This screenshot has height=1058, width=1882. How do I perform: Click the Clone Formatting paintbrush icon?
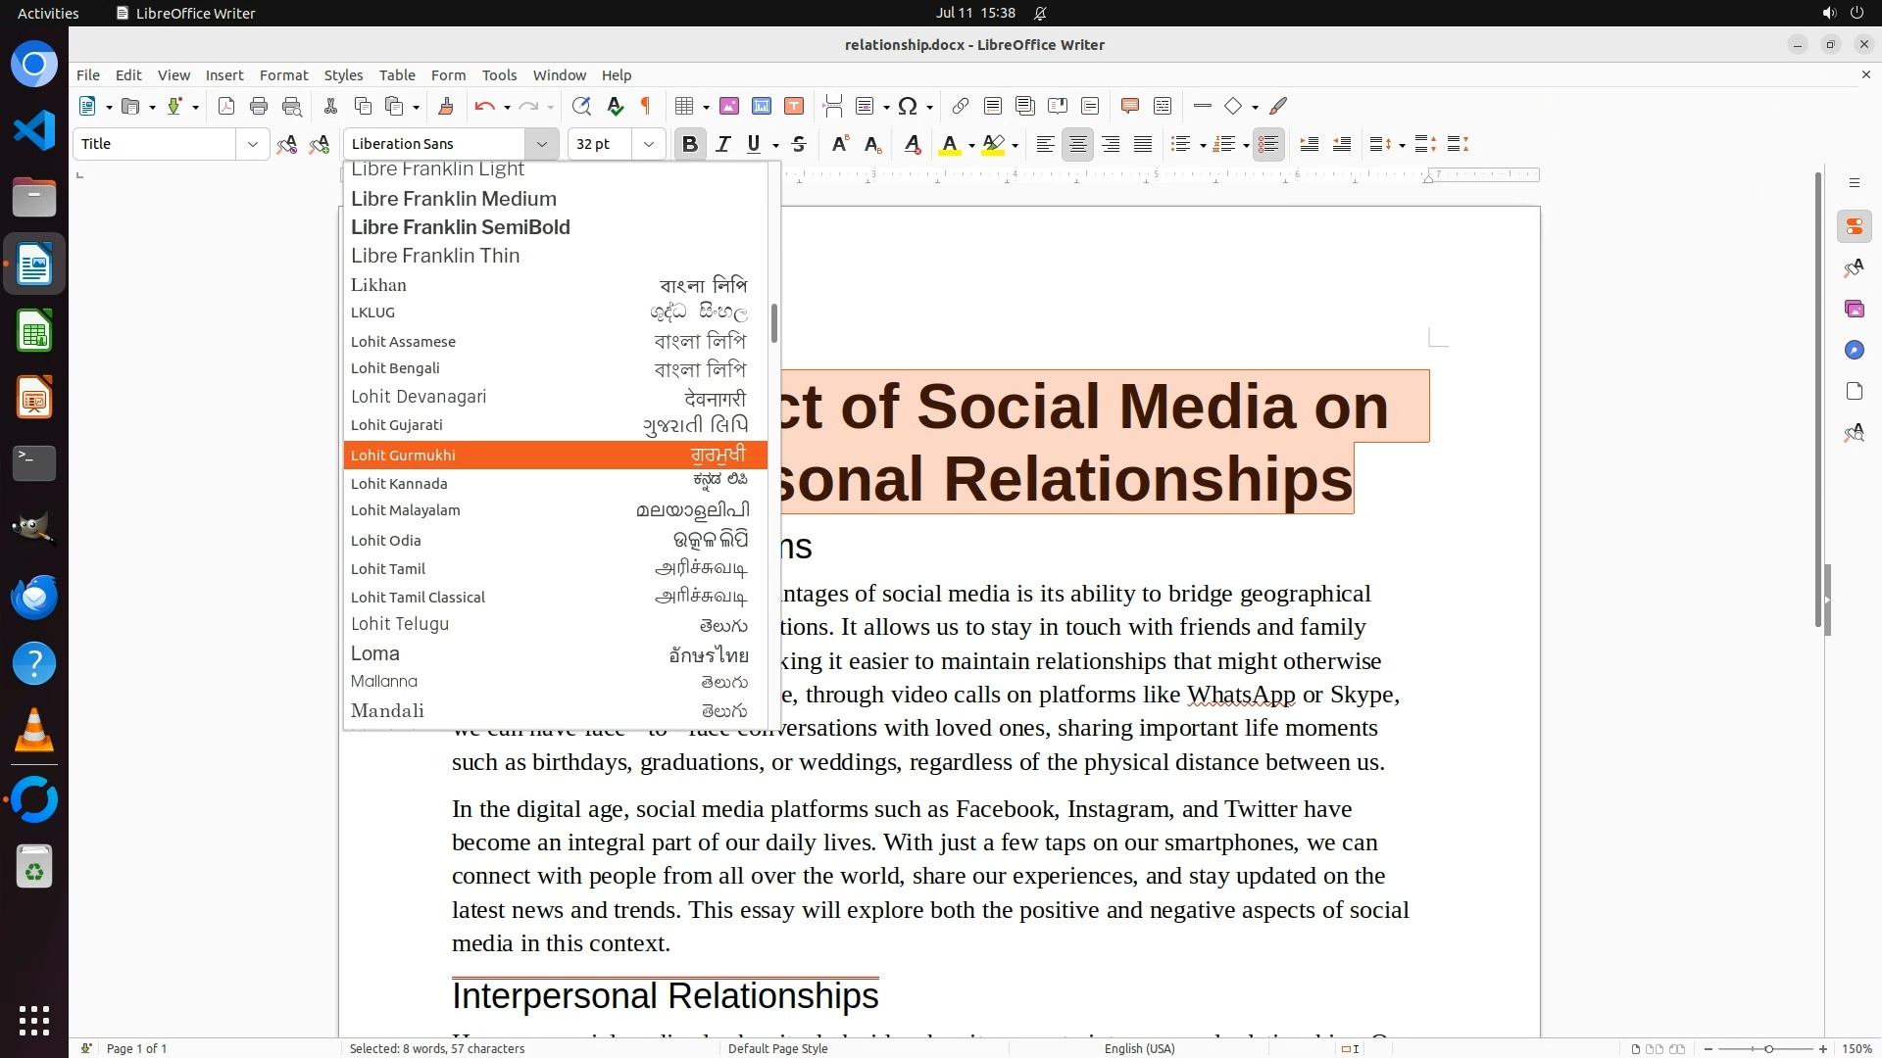(445, 106)
